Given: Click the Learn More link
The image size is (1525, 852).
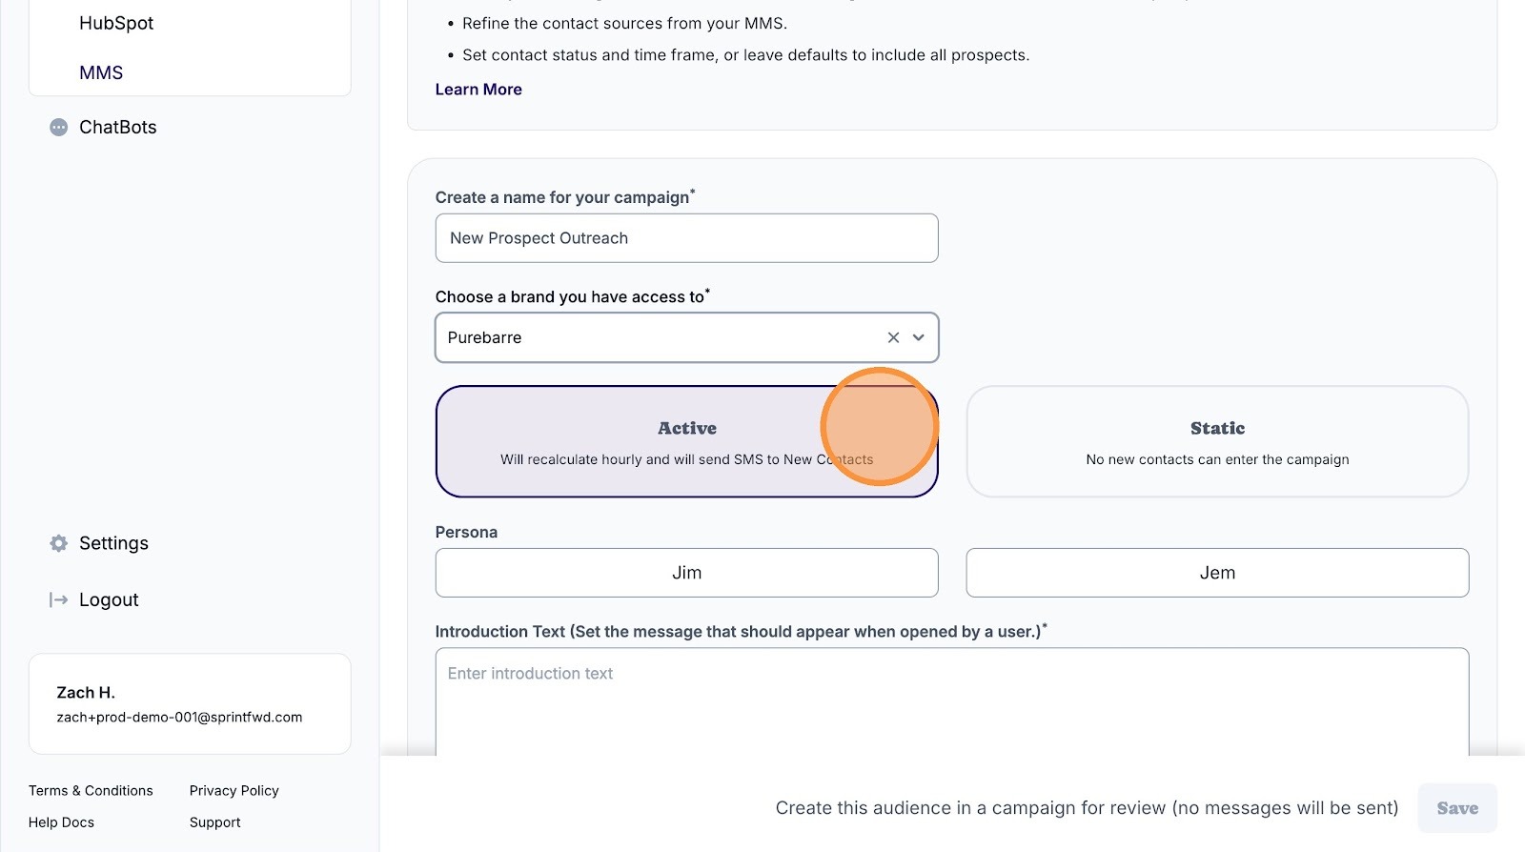Looking at the screenshot, I should click(478, 90).
